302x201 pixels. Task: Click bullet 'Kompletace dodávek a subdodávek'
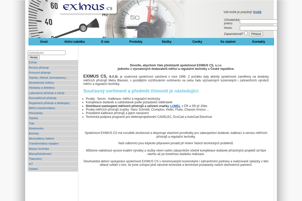(129, 102)
